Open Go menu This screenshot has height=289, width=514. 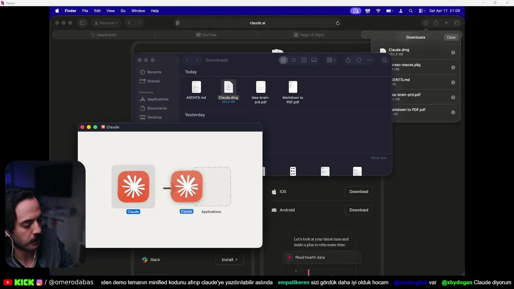pyautogui.click(x=123, y=11)
